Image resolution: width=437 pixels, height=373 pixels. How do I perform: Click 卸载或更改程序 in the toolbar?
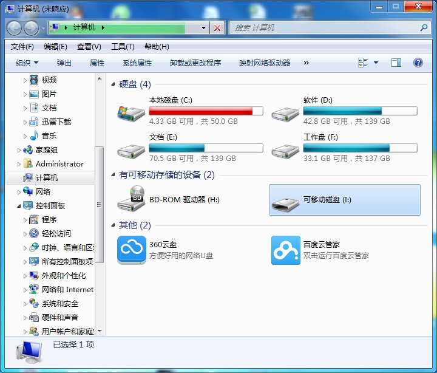click(x=195, y=63)
